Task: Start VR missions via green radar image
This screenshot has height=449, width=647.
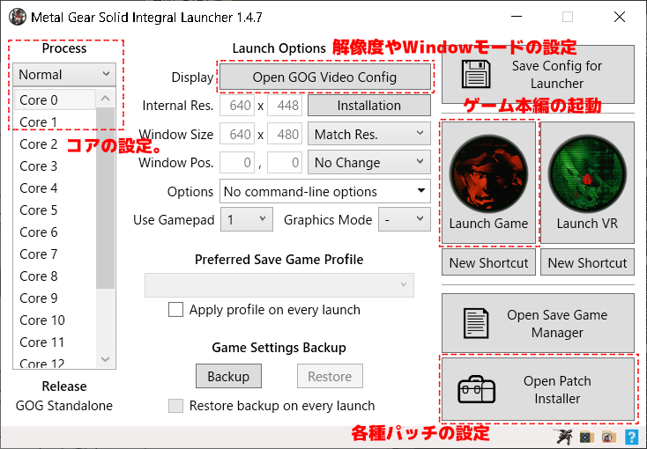Action: coord(587,173)
